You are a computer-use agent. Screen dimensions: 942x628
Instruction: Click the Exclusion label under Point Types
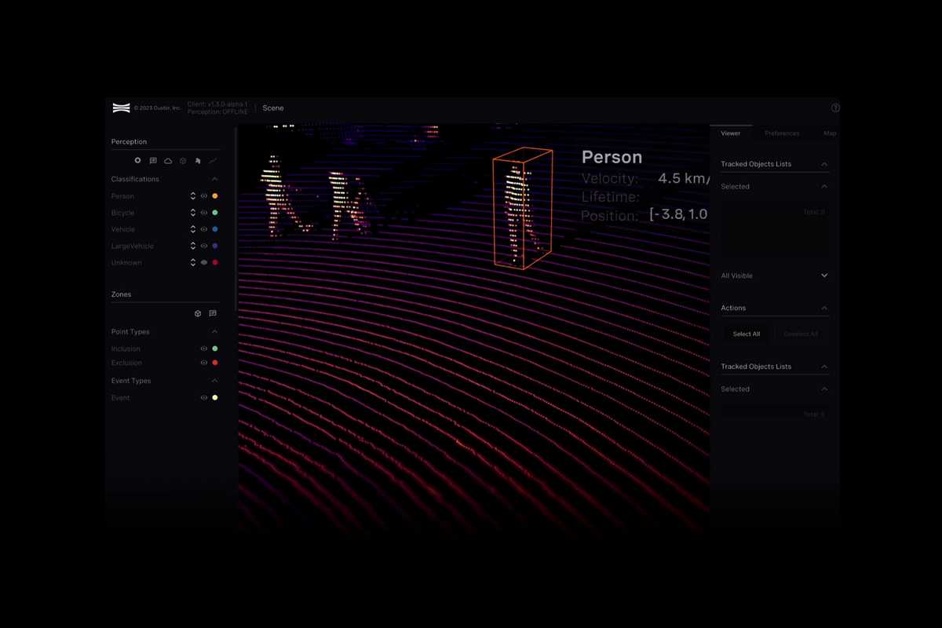click(x=126, y=363)
